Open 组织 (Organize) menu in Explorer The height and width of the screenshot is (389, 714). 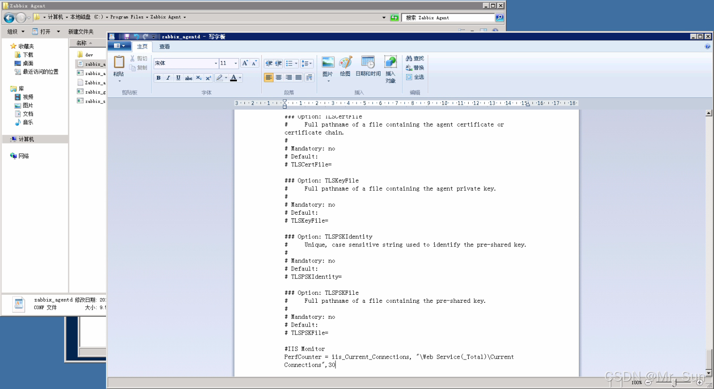pos(16,32)
